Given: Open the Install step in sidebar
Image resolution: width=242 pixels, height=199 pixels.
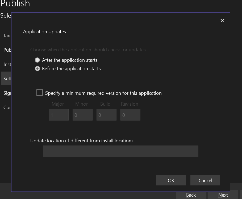Looking at the screenshot, I should click(7, 64).
